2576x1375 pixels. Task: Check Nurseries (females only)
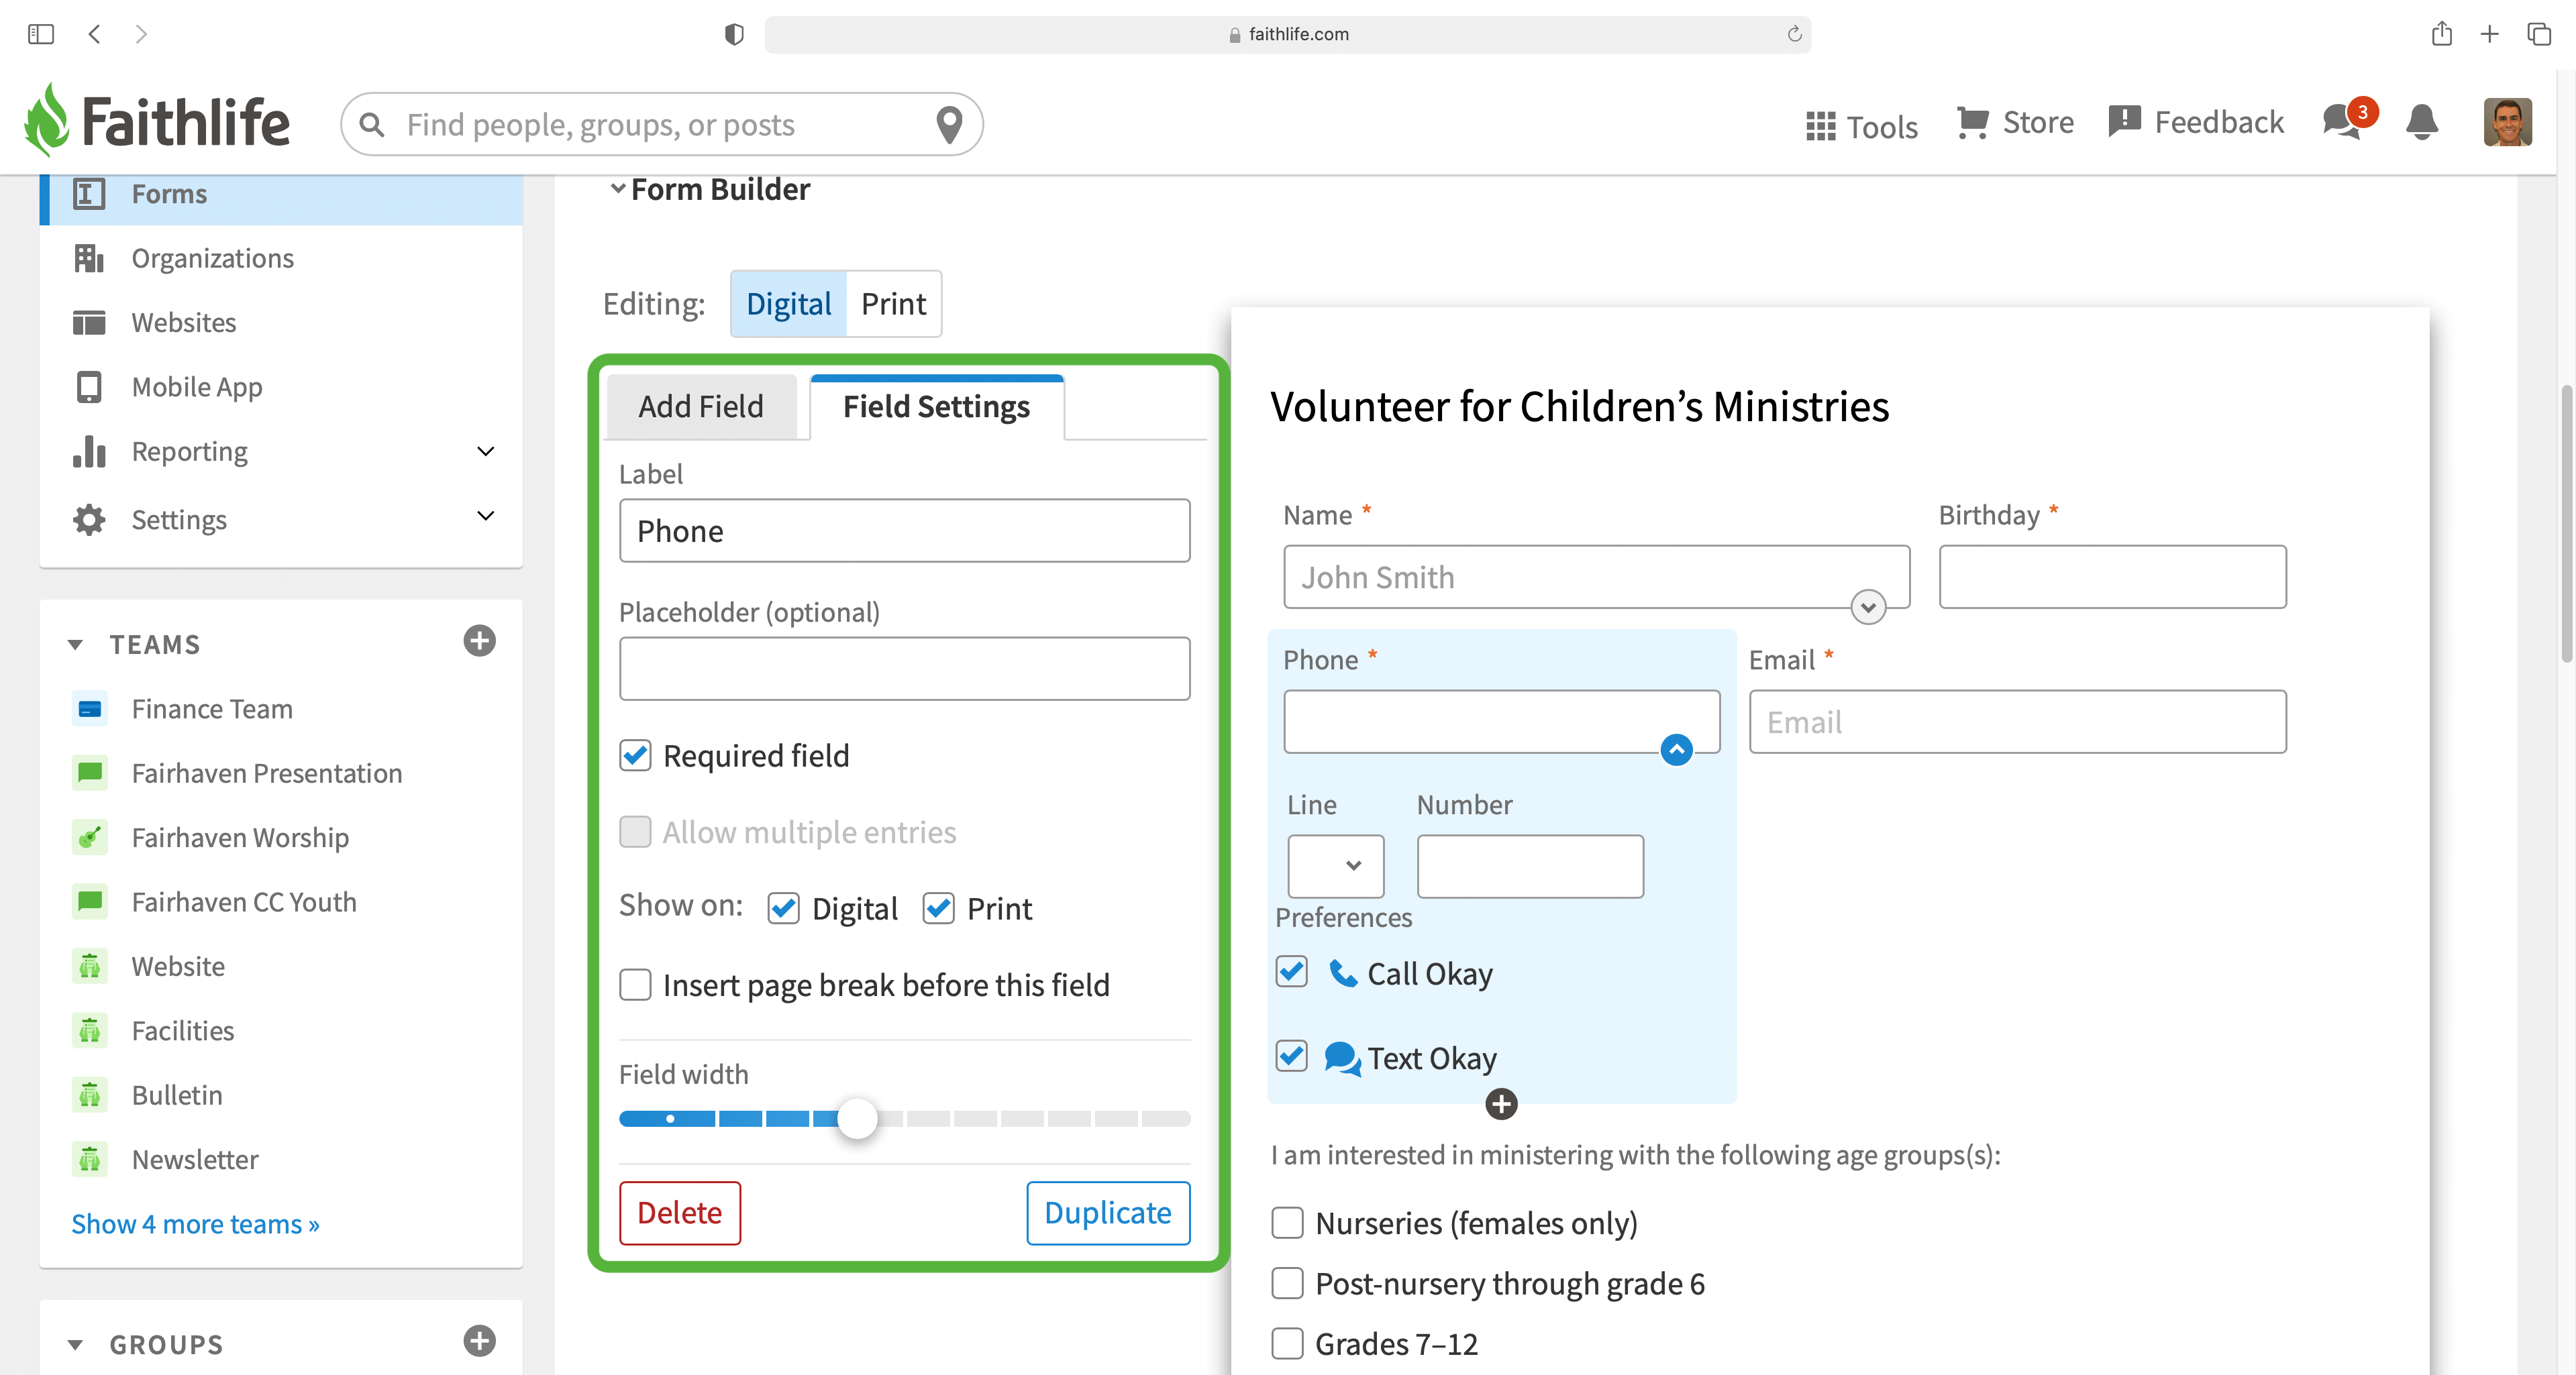tap(1287, 1222)
